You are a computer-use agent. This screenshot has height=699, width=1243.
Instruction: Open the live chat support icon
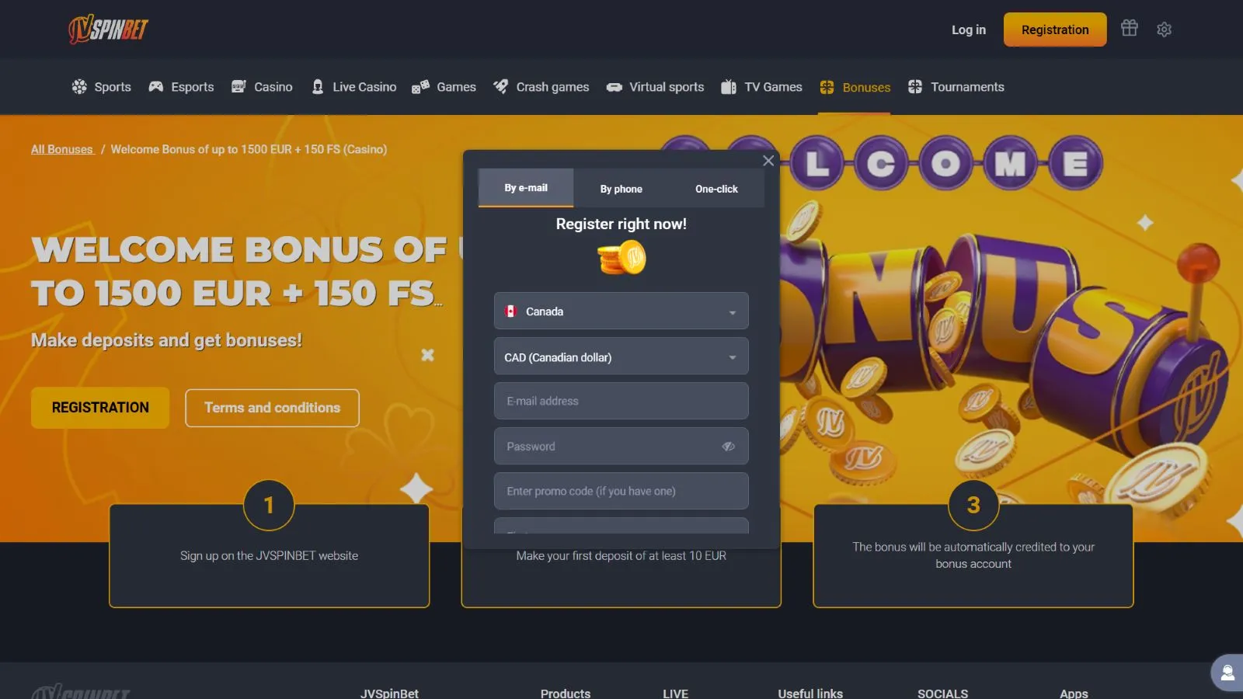(x=1227, y=673)
